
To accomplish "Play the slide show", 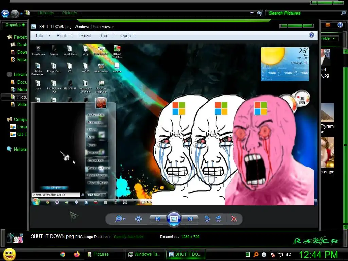I will (174, 219).
